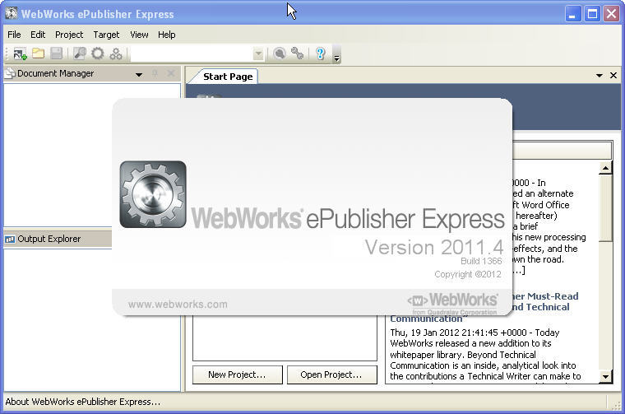Minimize the WebWorks ePublisher window
This screenshot has width=625, height=414.
(x=573, y=14)
